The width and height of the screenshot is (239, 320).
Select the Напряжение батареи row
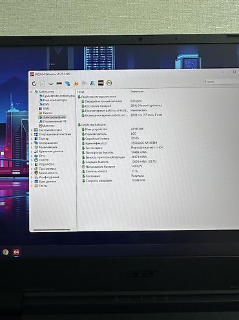123,166
